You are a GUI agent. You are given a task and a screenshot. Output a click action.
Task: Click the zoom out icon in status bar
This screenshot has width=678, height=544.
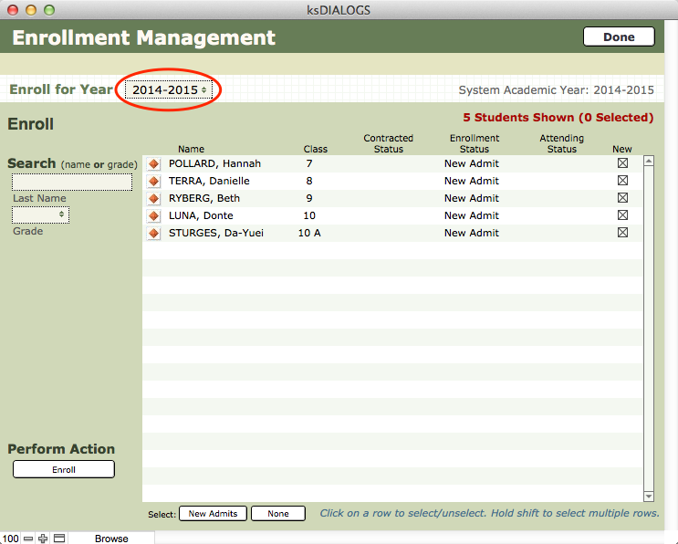[x=28, y=539]
